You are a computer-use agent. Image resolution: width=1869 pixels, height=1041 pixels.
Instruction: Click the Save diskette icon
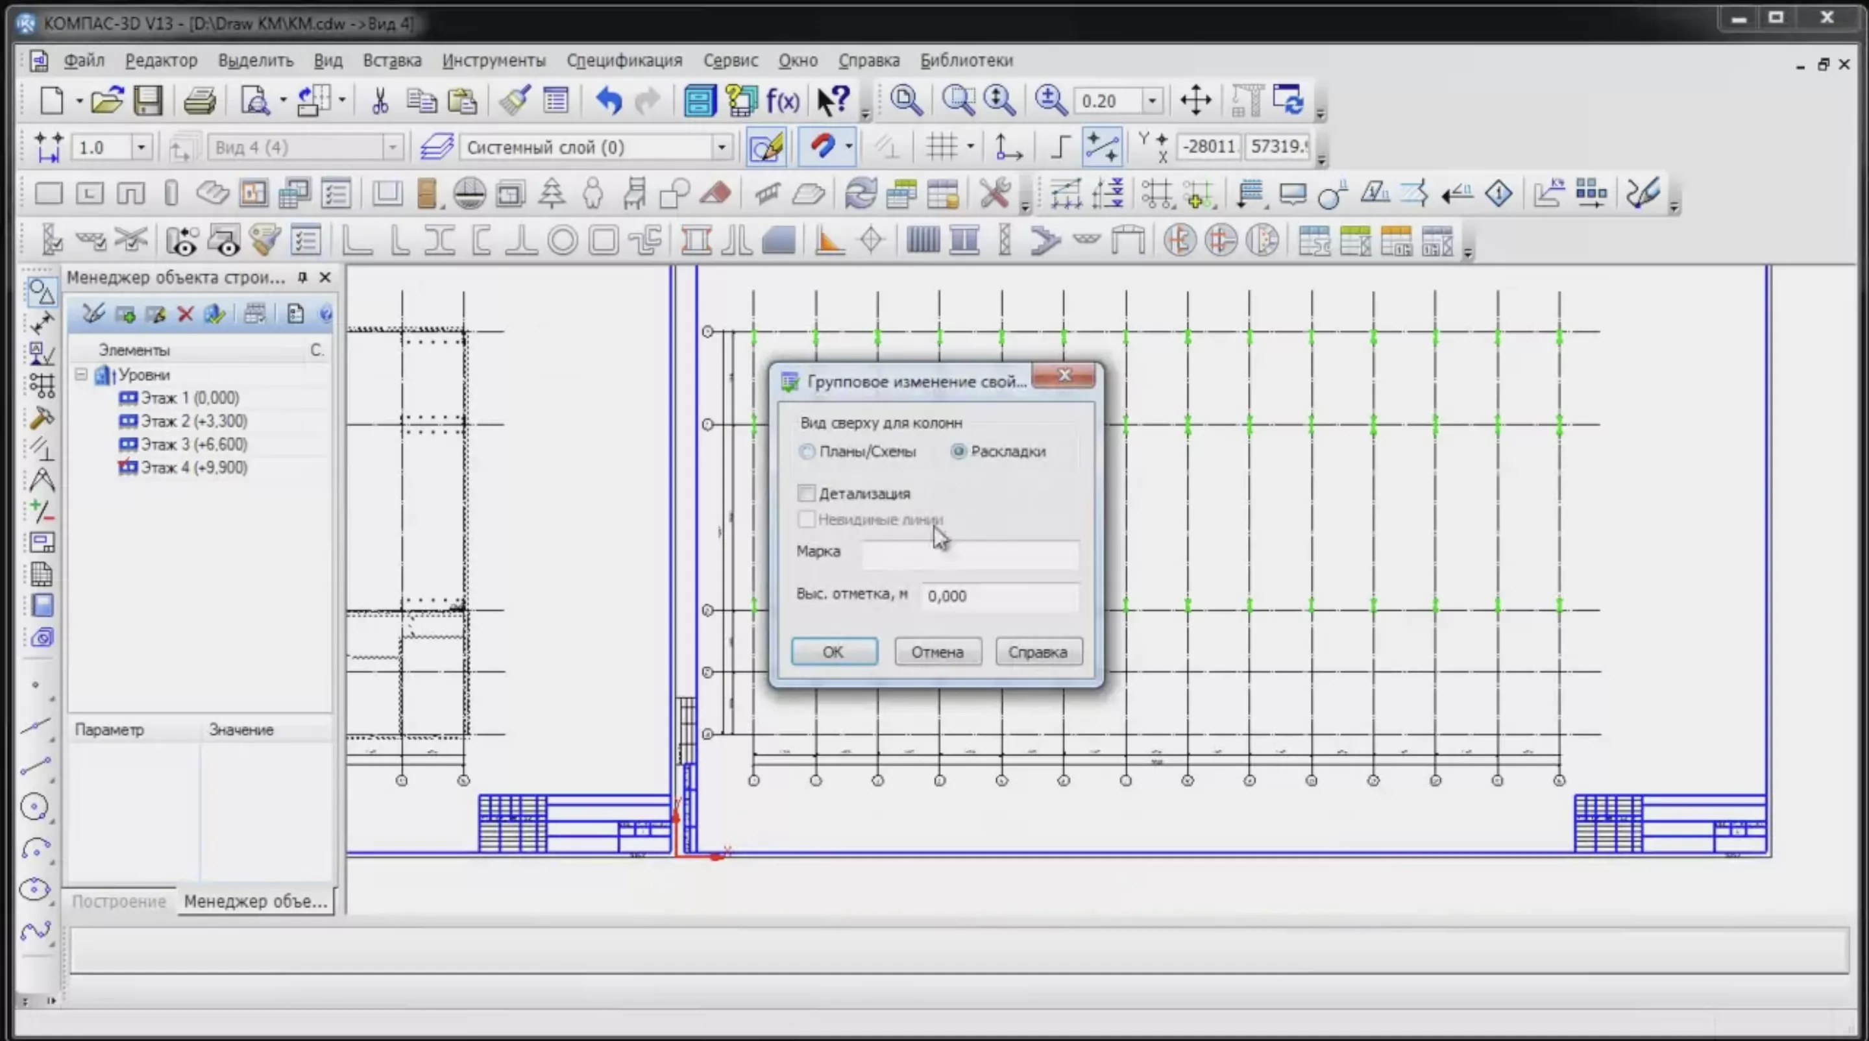[148, 101]
